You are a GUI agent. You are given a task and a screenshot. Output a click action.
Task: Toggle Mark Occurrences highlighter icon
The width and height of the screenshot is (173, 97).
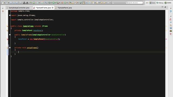pos(84,3)
